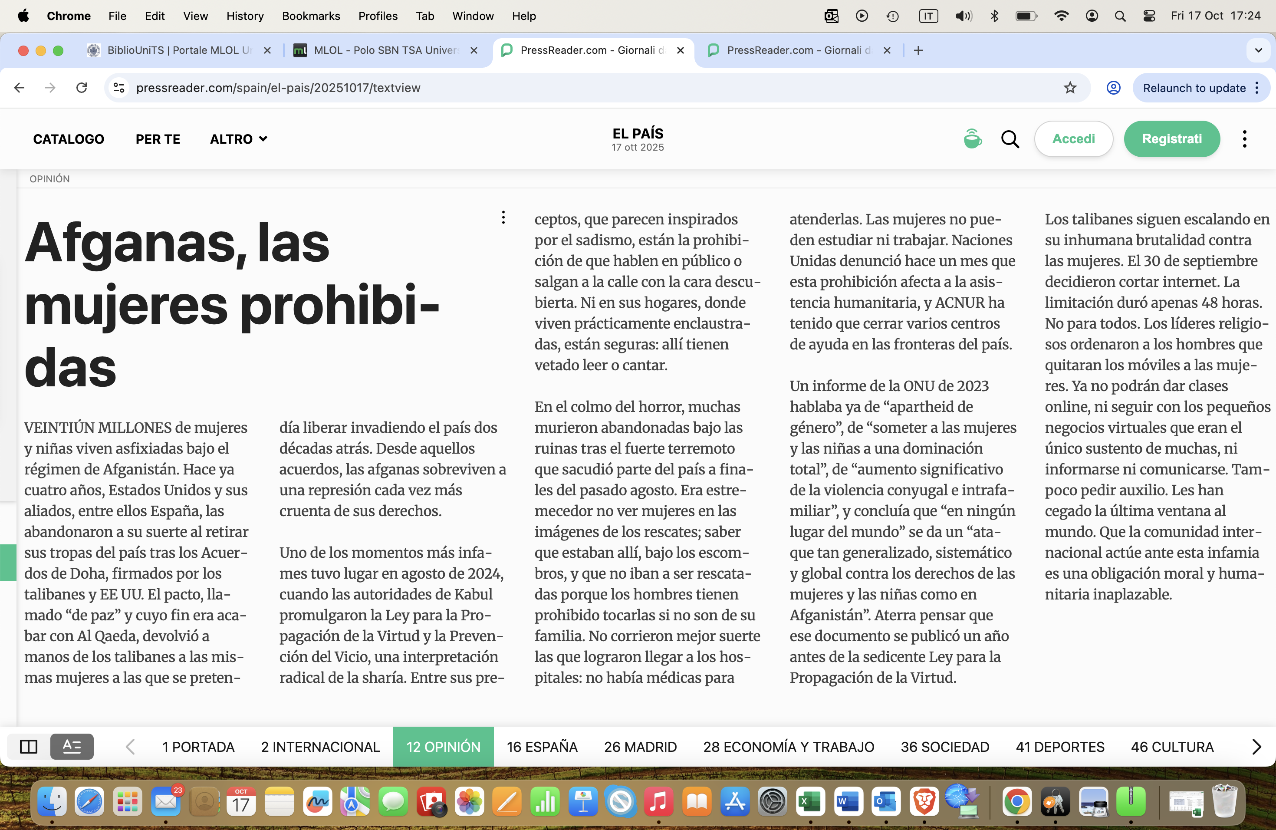Open Safari from the dock
Screen dimensions: 1276x830
coord(89,802)
